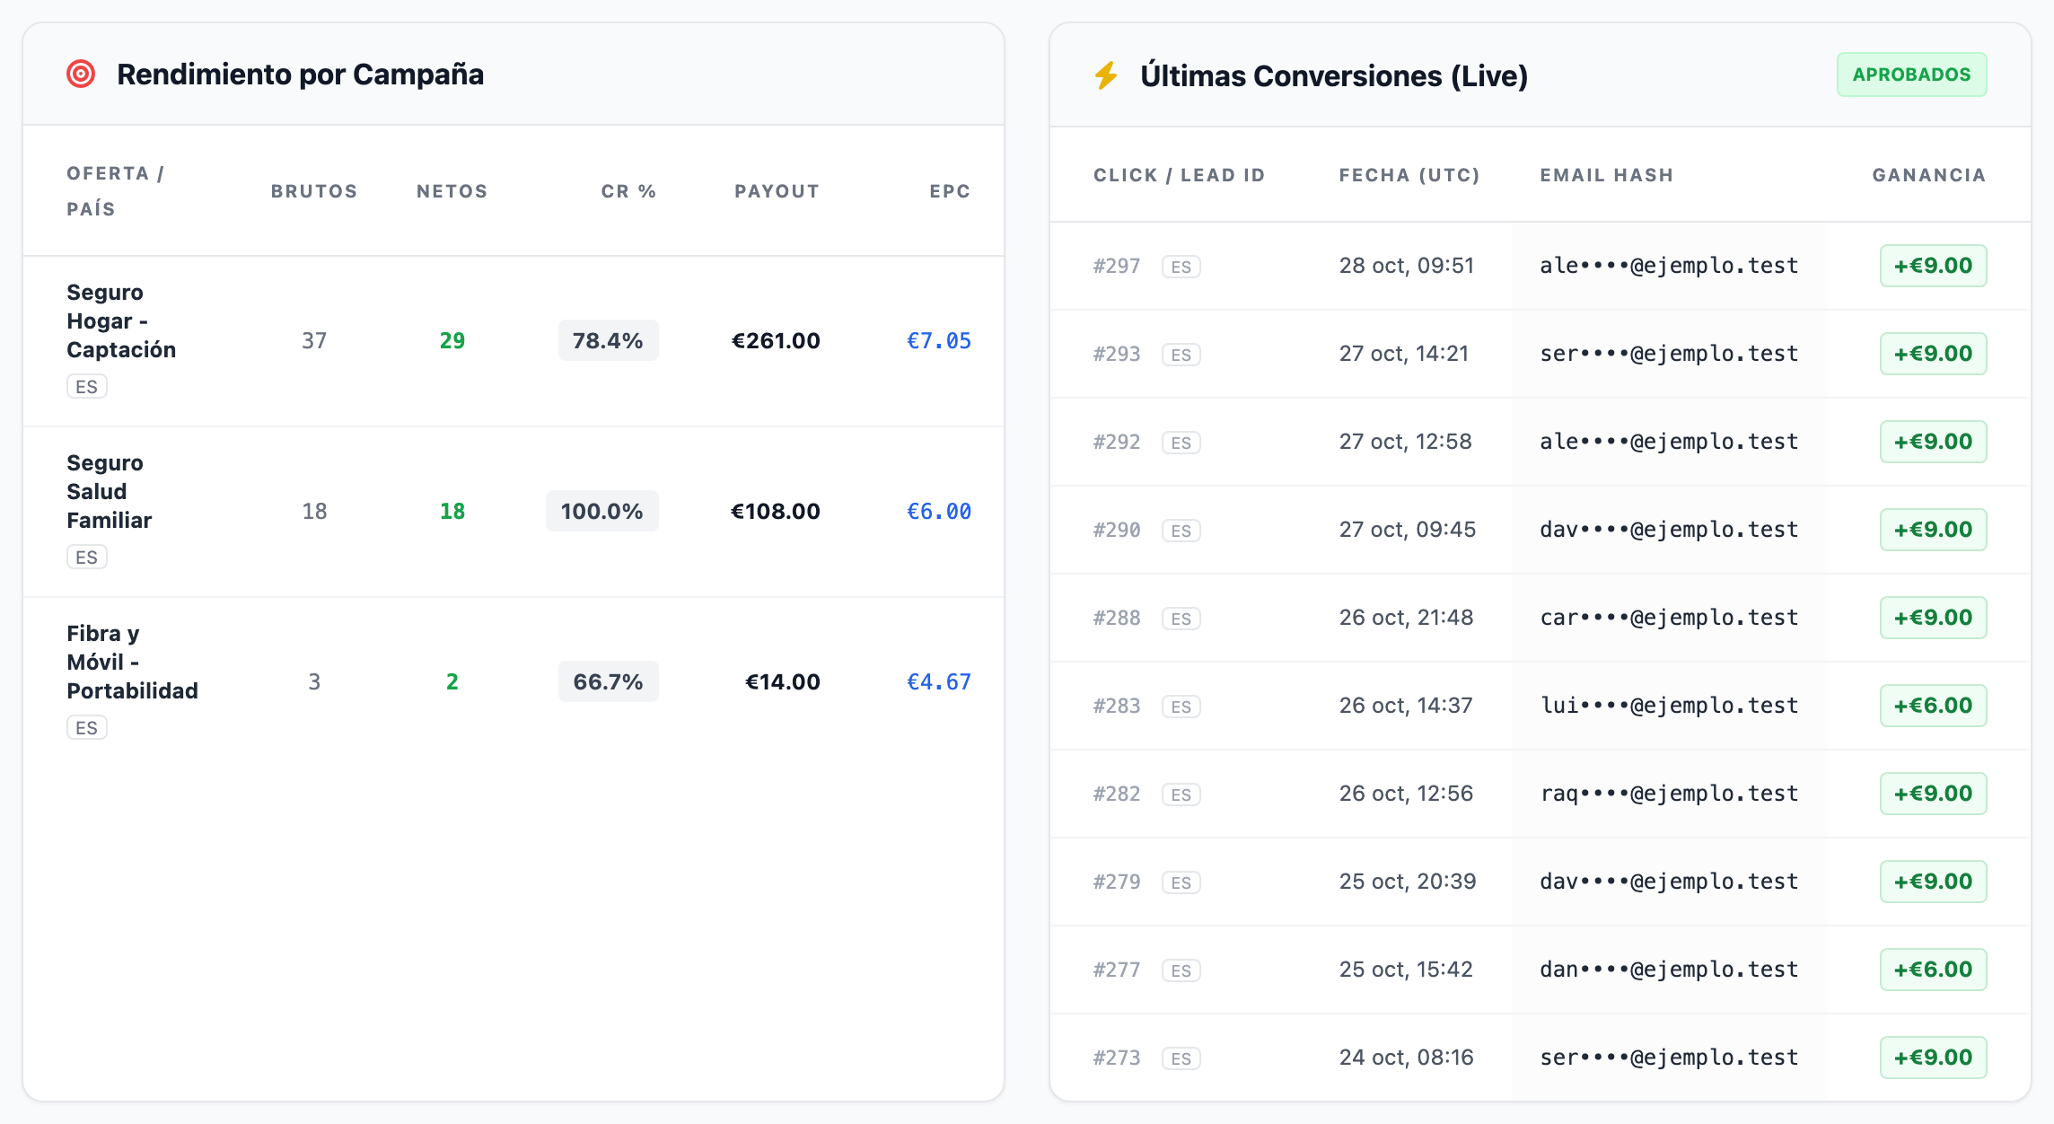Click the €14.00 payout value

(x=783, y=681)
